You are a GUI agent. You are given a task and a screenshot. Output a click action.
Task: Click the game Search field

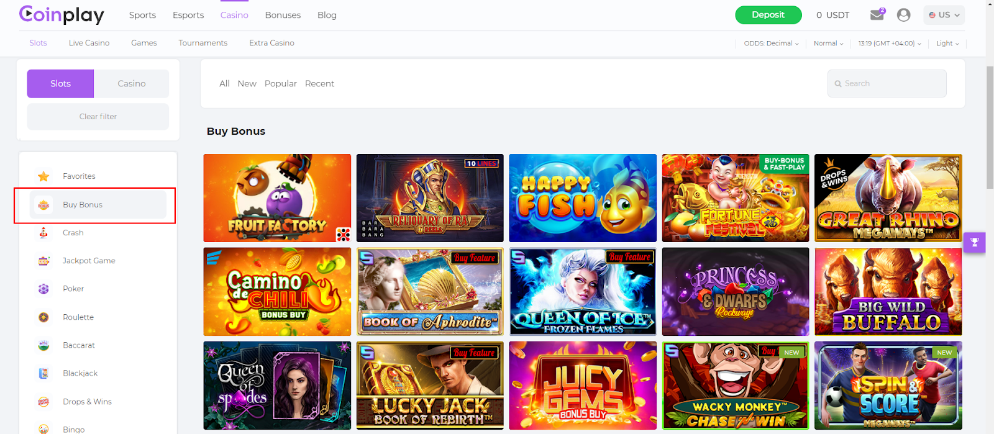(x=887, y=84)
